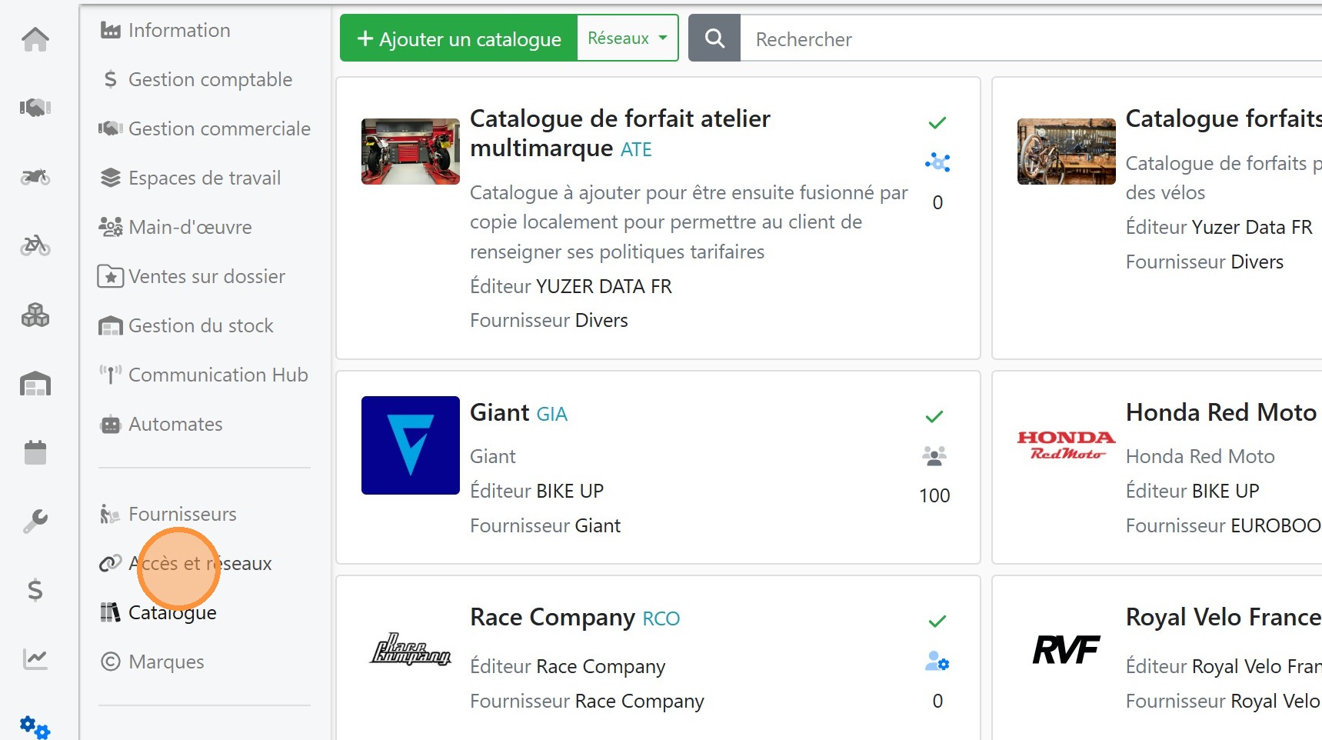The width and height of the screenshot is (1322, 740).
Task: Open Gestion commerciale section
Action: [x=205, y=128]
